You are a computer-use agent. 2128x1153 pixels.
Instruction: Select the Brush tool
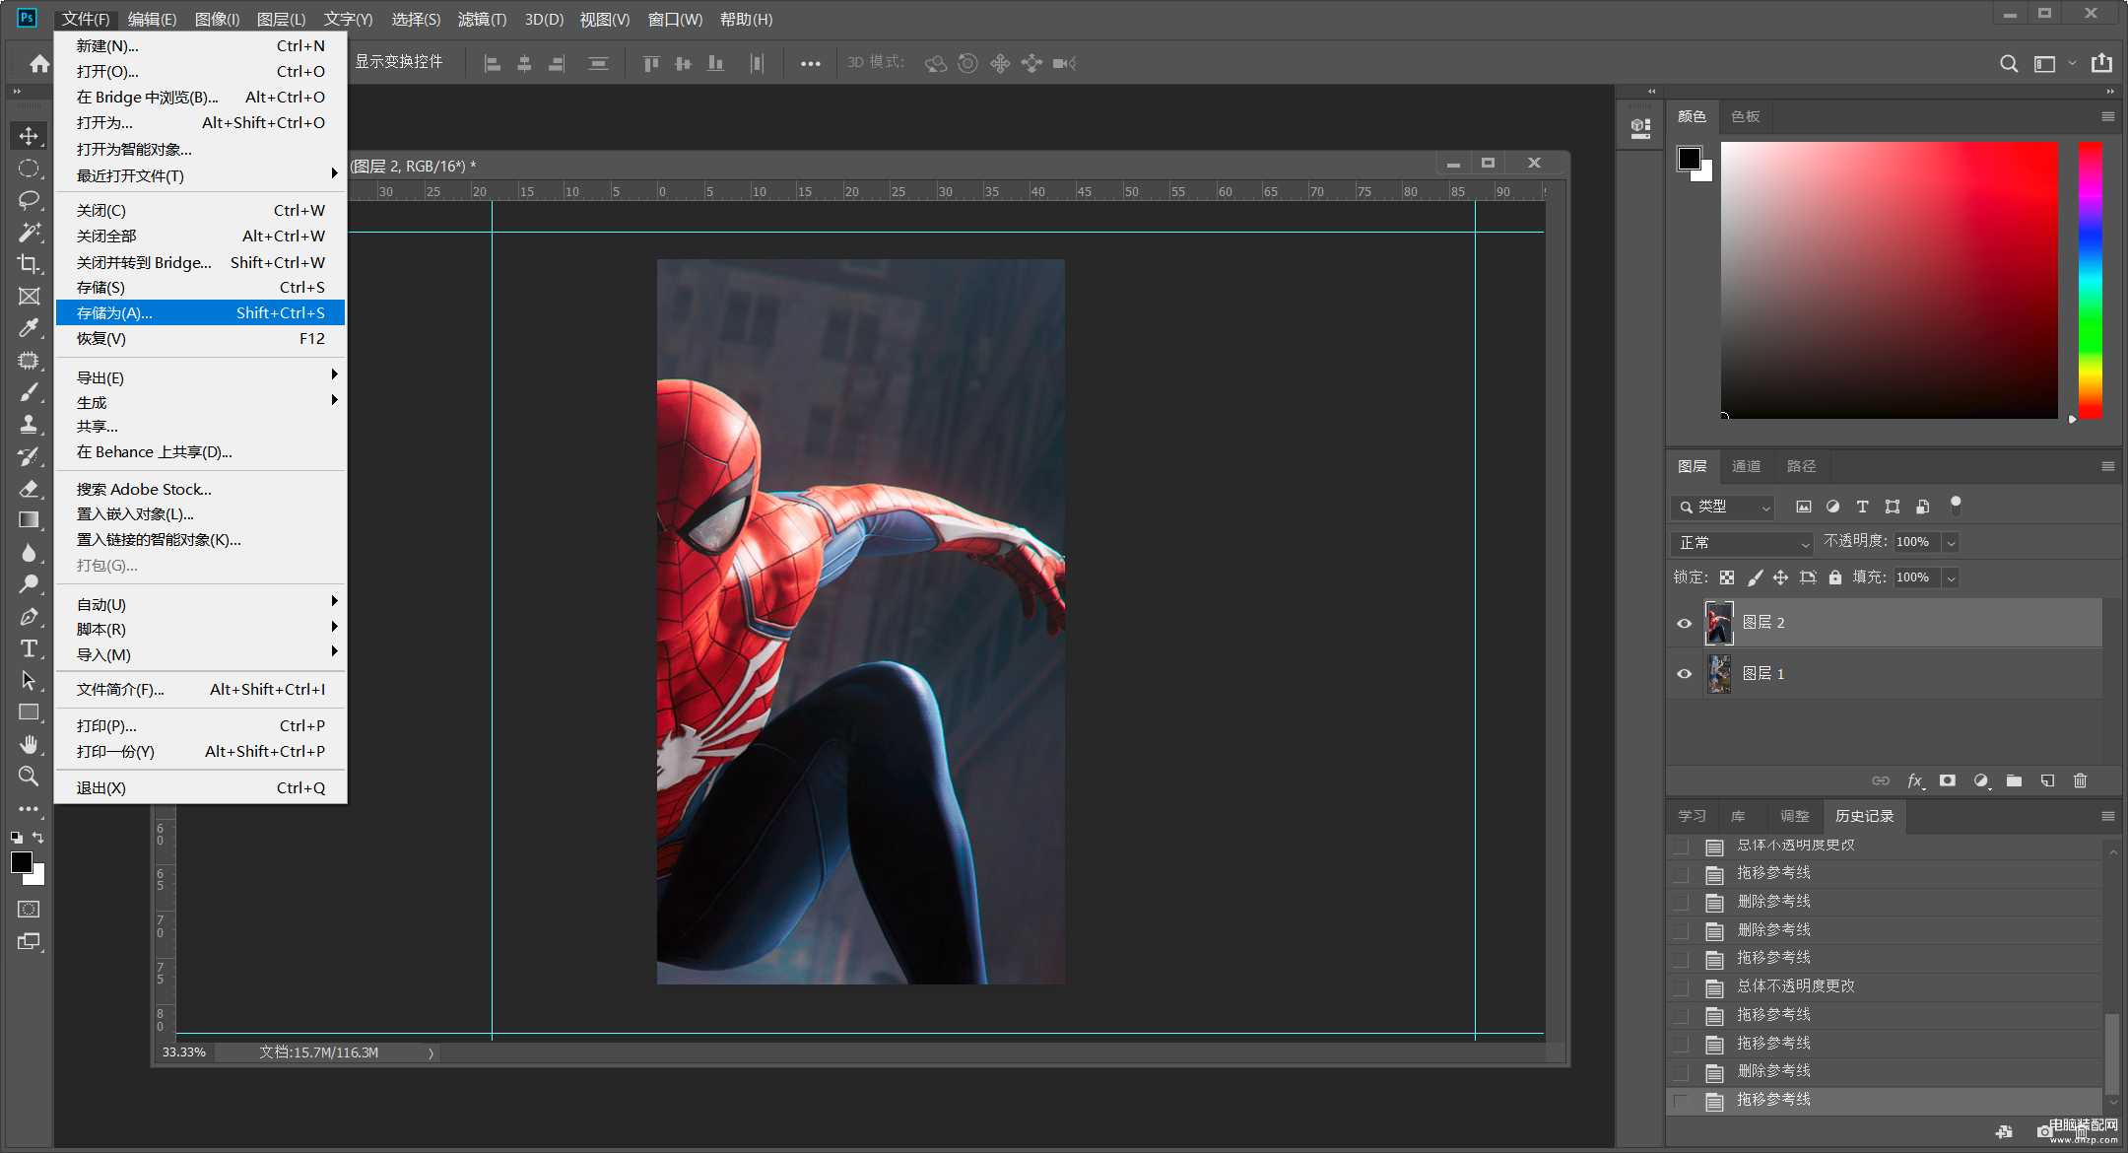(29, 392)
